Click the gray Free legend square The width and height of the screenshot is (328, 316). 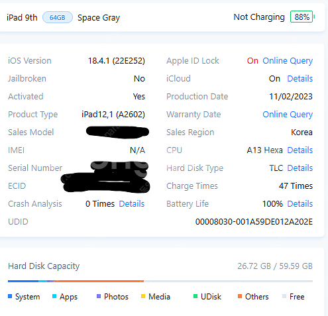284,296
